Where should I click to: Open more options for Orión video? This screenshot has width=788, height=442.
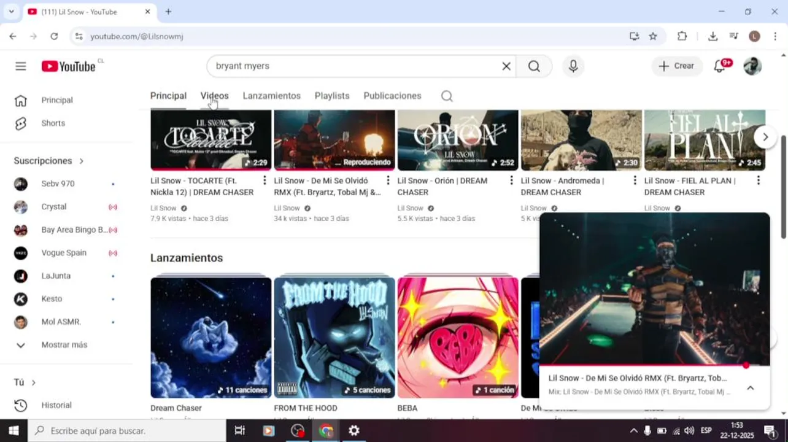[511, 180]
